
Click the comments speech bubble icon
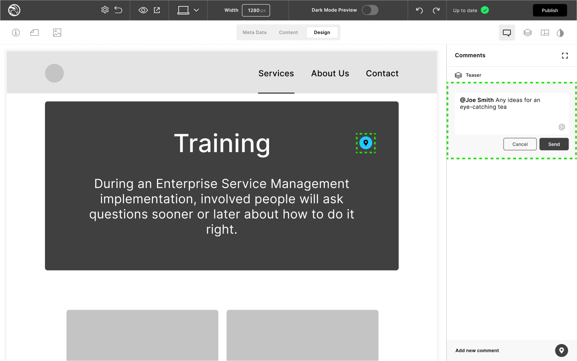click(507, 32)
